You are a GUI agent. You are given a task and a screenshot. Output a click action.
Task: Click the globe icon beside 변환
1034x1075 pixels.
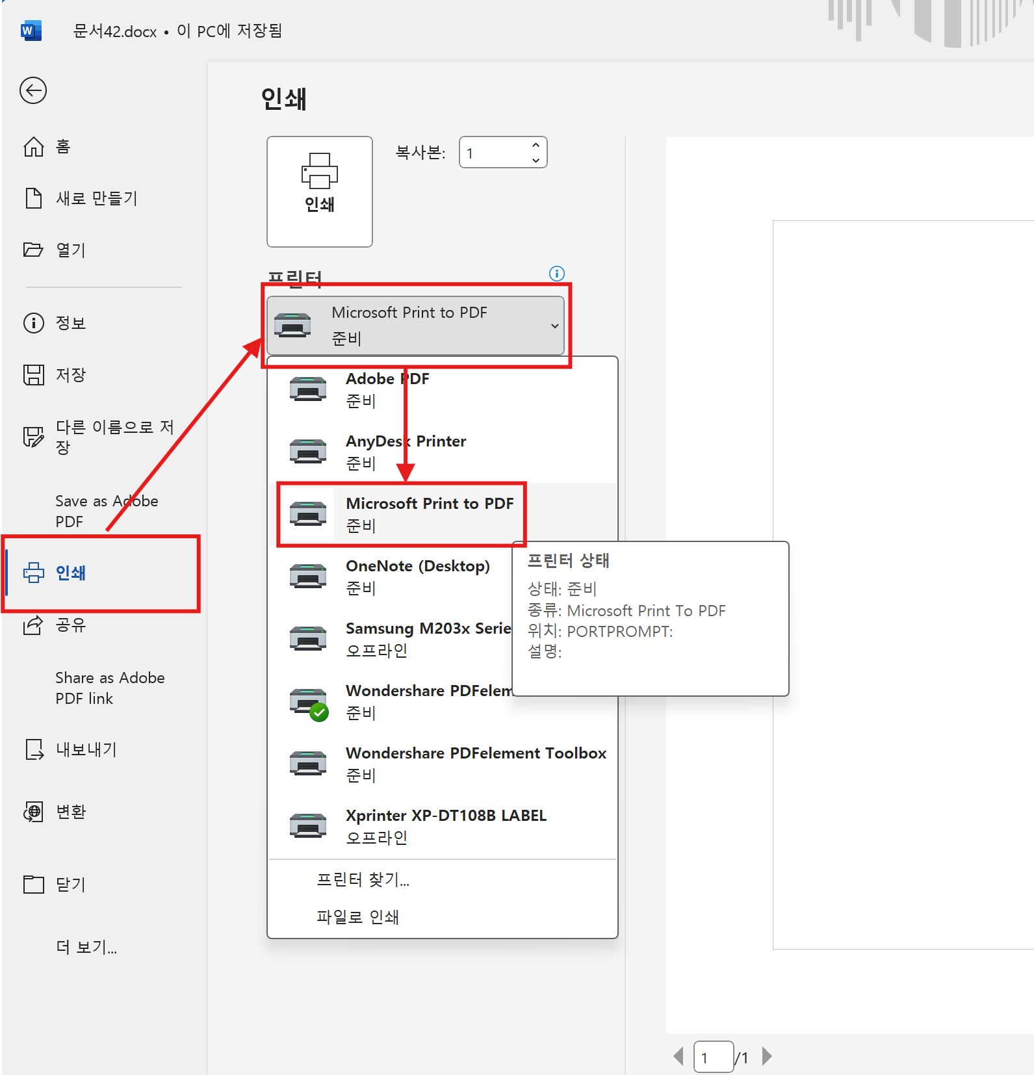coord(34,812)
